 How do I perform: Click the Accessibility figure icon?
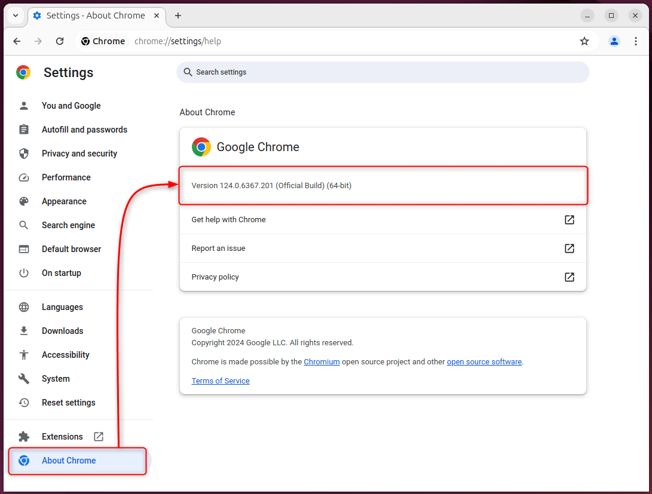coord(24,355)
